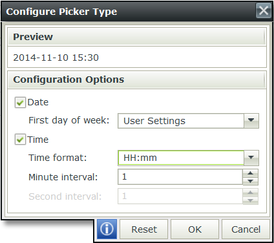This screenshot has width=274, height=243.
Task: Click the Configuration Options section header
Action: click(137, 79)
